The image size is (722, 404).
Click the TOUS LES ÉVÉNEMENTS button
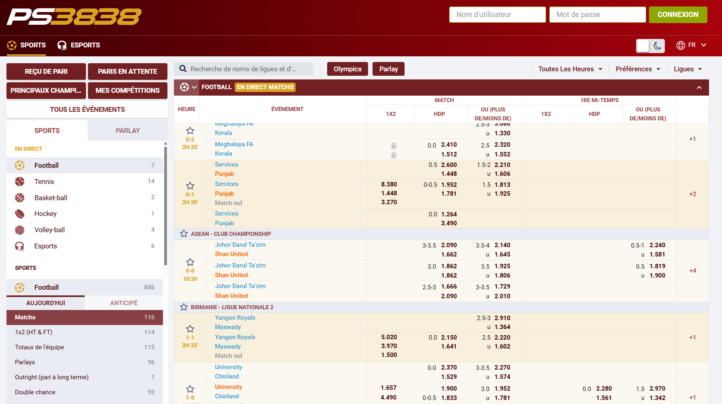(87, 109)
